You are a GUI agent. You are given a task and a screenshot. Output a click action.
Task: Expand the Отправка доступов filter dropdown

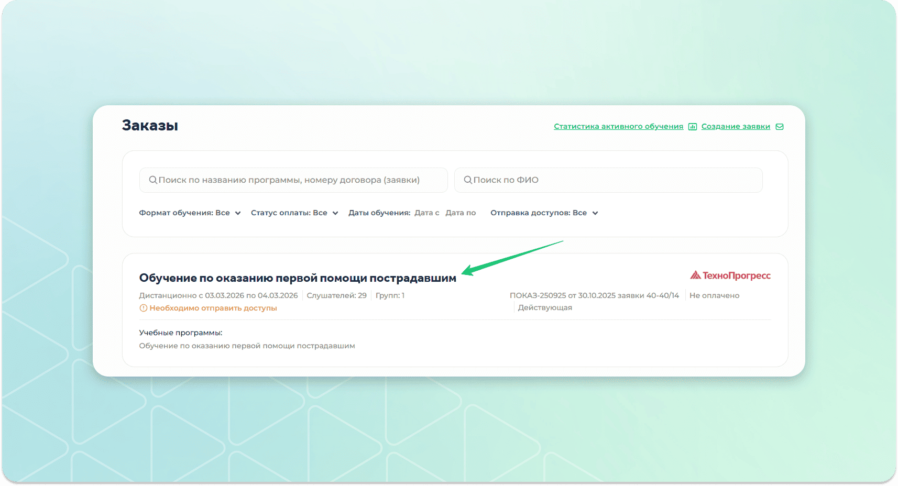(x=544, y=213)
